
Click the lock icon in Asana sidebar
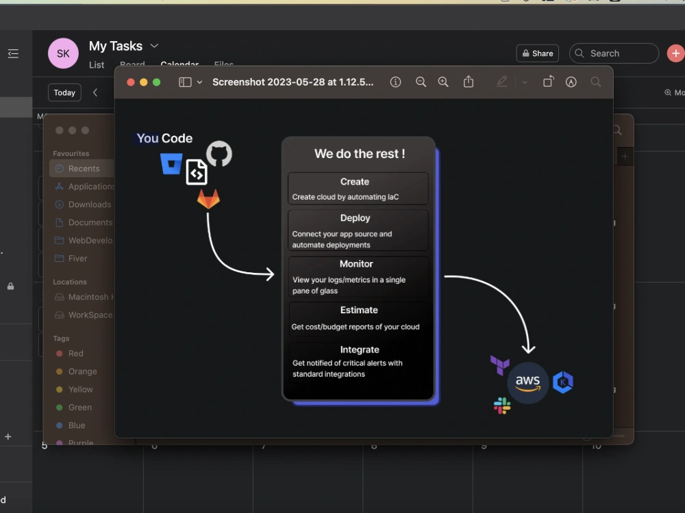(x=10, y=286)
